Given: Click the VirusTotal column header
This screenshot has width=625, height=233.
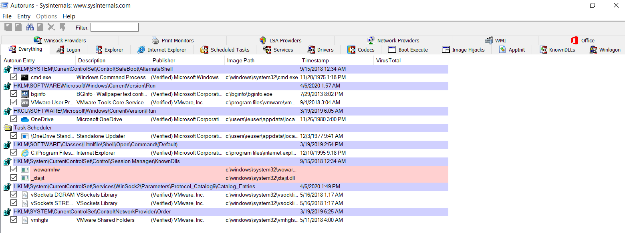Looking at the screenshot, I should (411, 60).
